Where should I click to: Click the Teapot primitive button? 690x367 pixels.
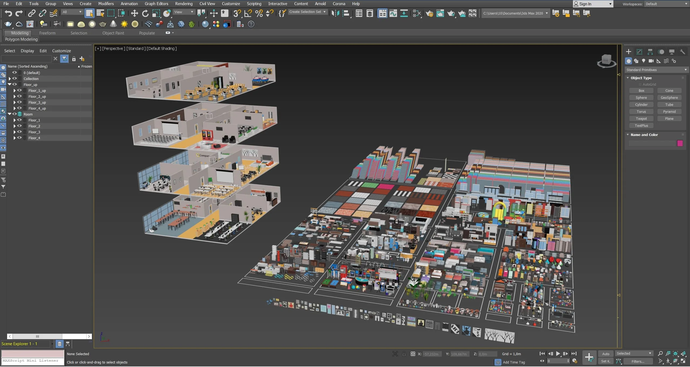(x=641, y=119)
